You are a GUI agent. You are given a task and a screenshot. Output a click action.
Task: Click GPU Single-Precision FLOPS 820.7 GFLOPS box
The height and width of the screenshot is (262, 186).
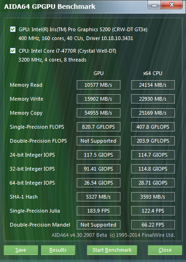click(99, 127)
